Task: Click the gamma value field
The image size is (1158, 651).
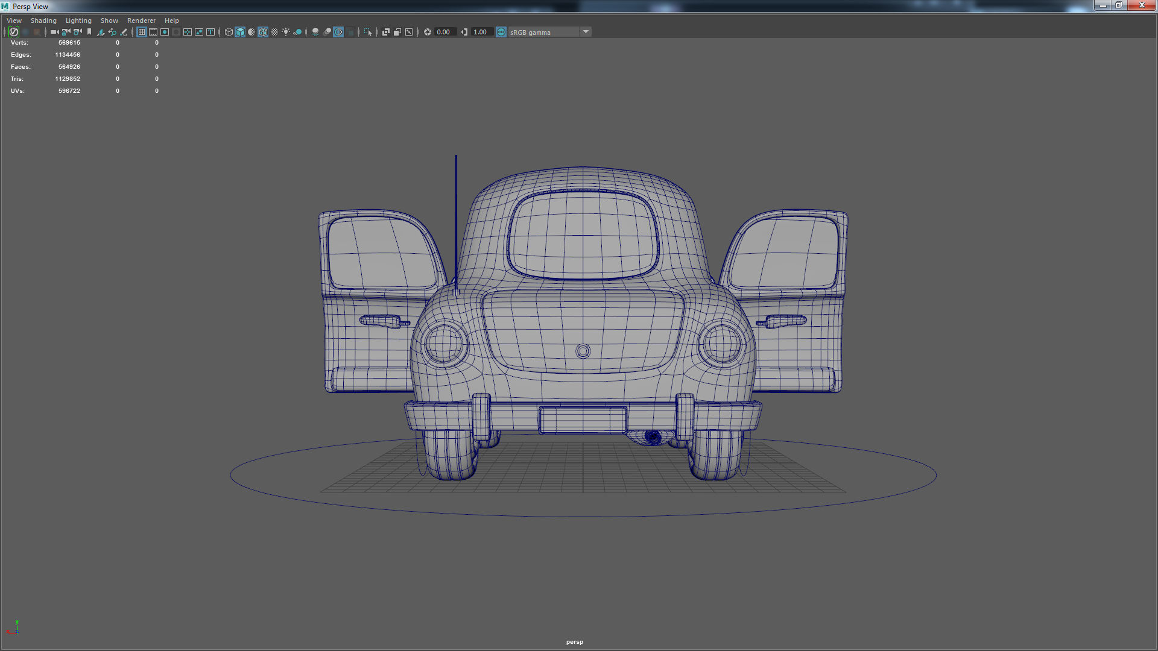Action: (481, 32)
